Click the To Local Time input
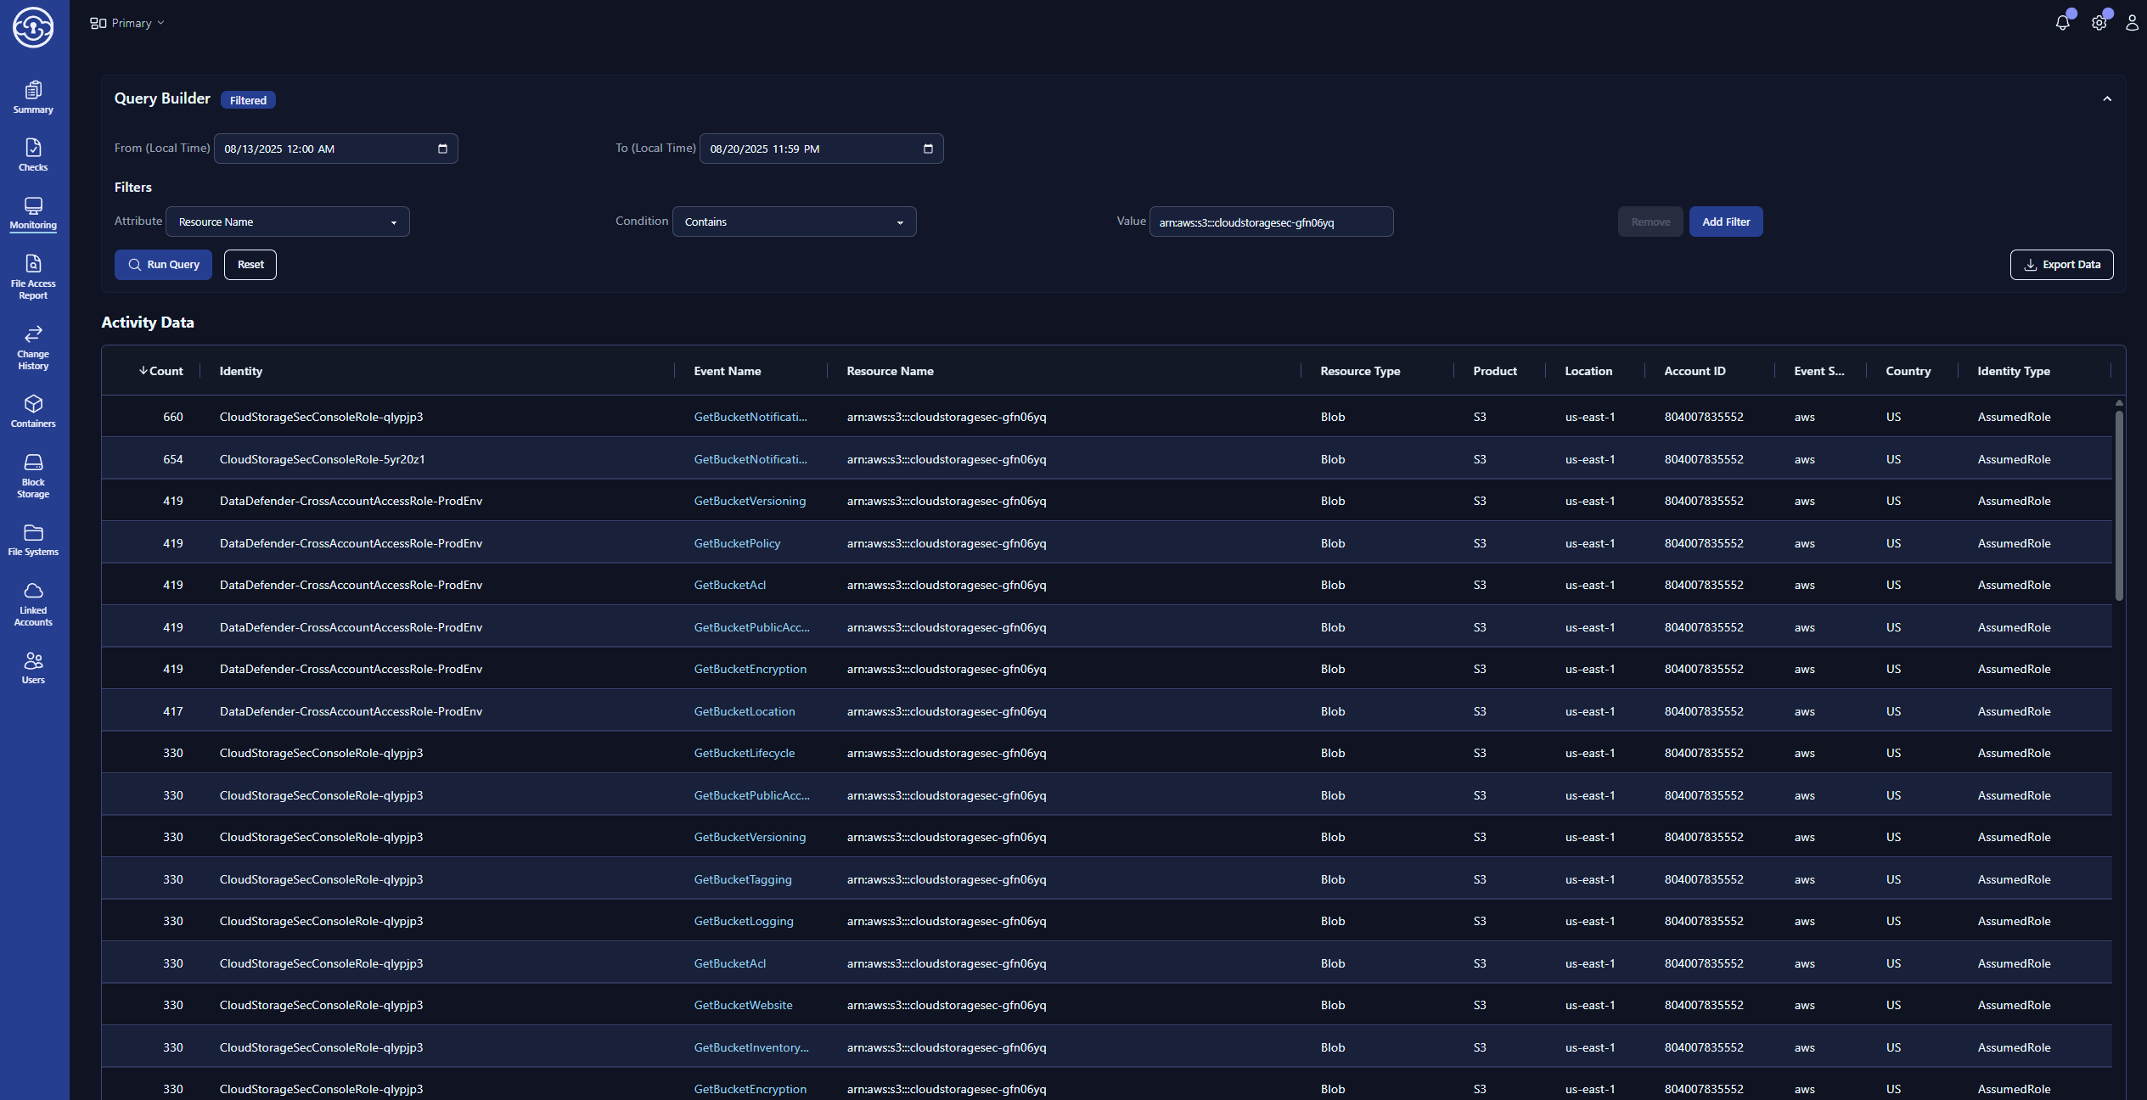The height and width of the screenshot is (1100, 2147). [x=822, y=149]
